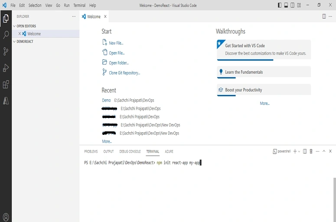The image size is (336, 222).
Task: Open the Source Control view
Action: click(x=6, y=52)
